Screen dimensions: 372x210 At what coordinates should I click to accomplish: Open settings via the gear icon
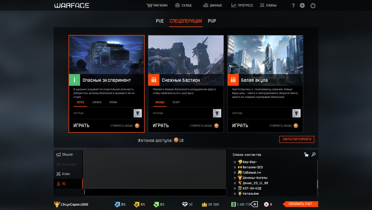(x=302, y=5)
